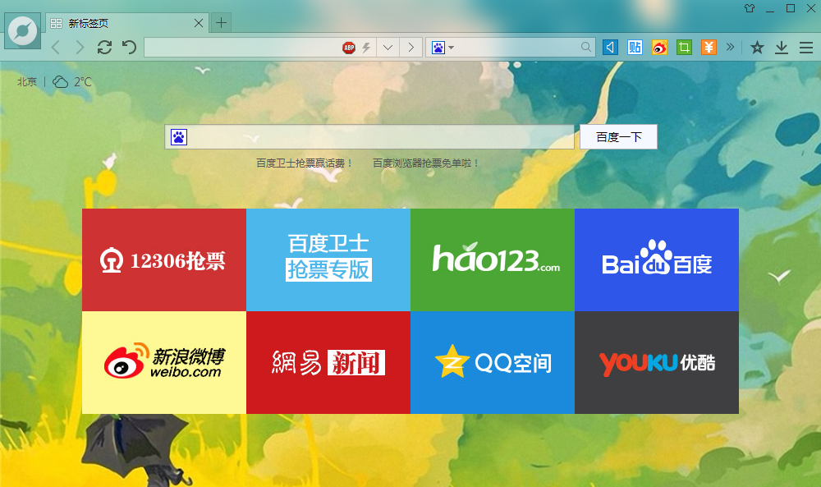Toggle the lightning speed mode icon
Viewport: 821px width, 487px height.
tap(366, 48)
